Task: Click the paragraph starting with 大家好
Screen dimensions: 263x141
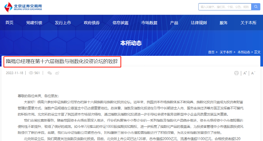Action: [x=131, y=108]
